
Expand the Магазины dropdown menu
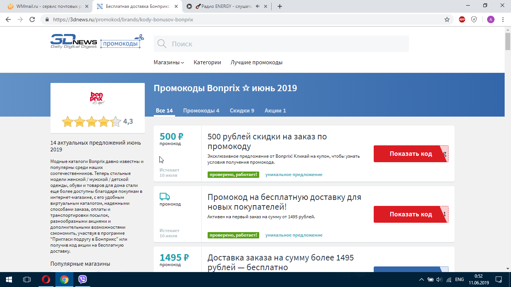(169, 62)
